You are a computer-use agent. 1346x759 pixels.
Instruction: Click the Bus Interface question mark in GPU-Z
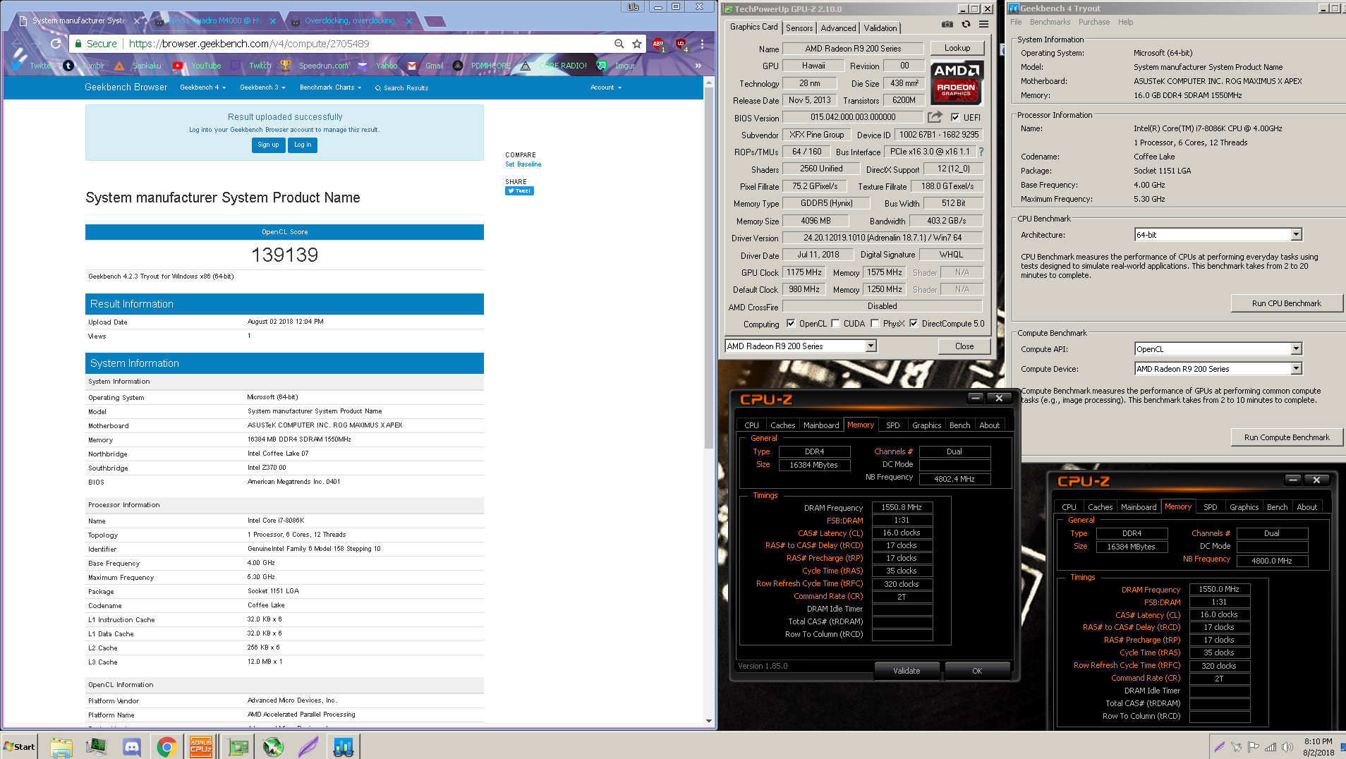pos(981,152)
